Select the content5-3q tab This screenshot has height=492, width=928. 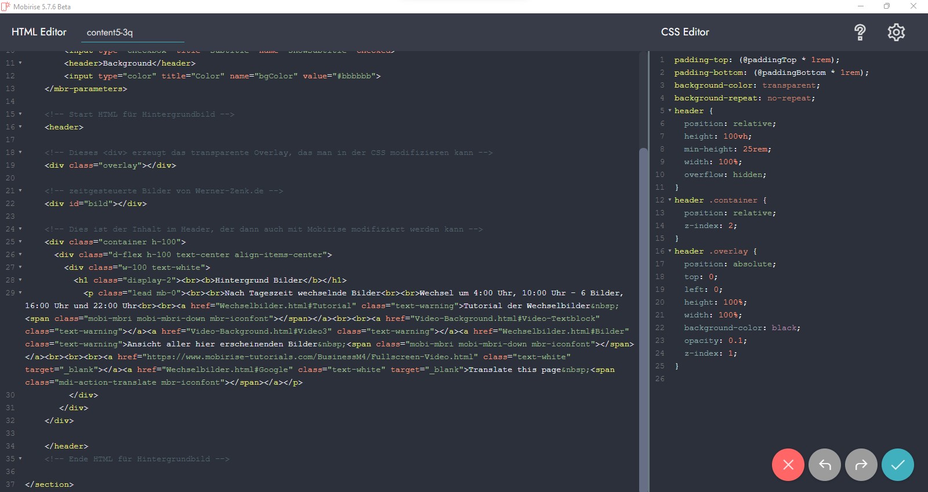tap(110, 32)
